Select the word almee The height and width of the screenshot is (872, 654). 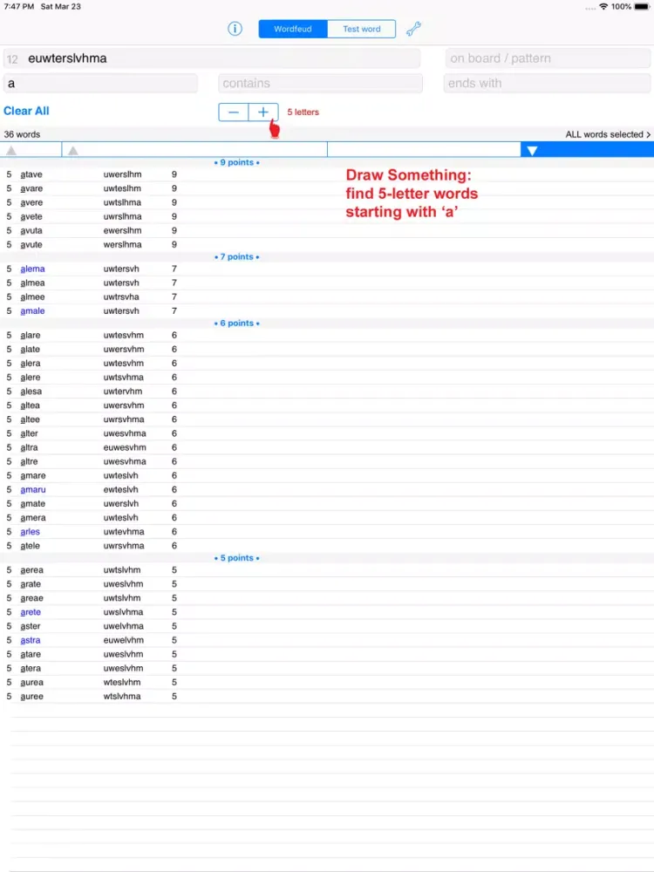click(x=33, y=297)
